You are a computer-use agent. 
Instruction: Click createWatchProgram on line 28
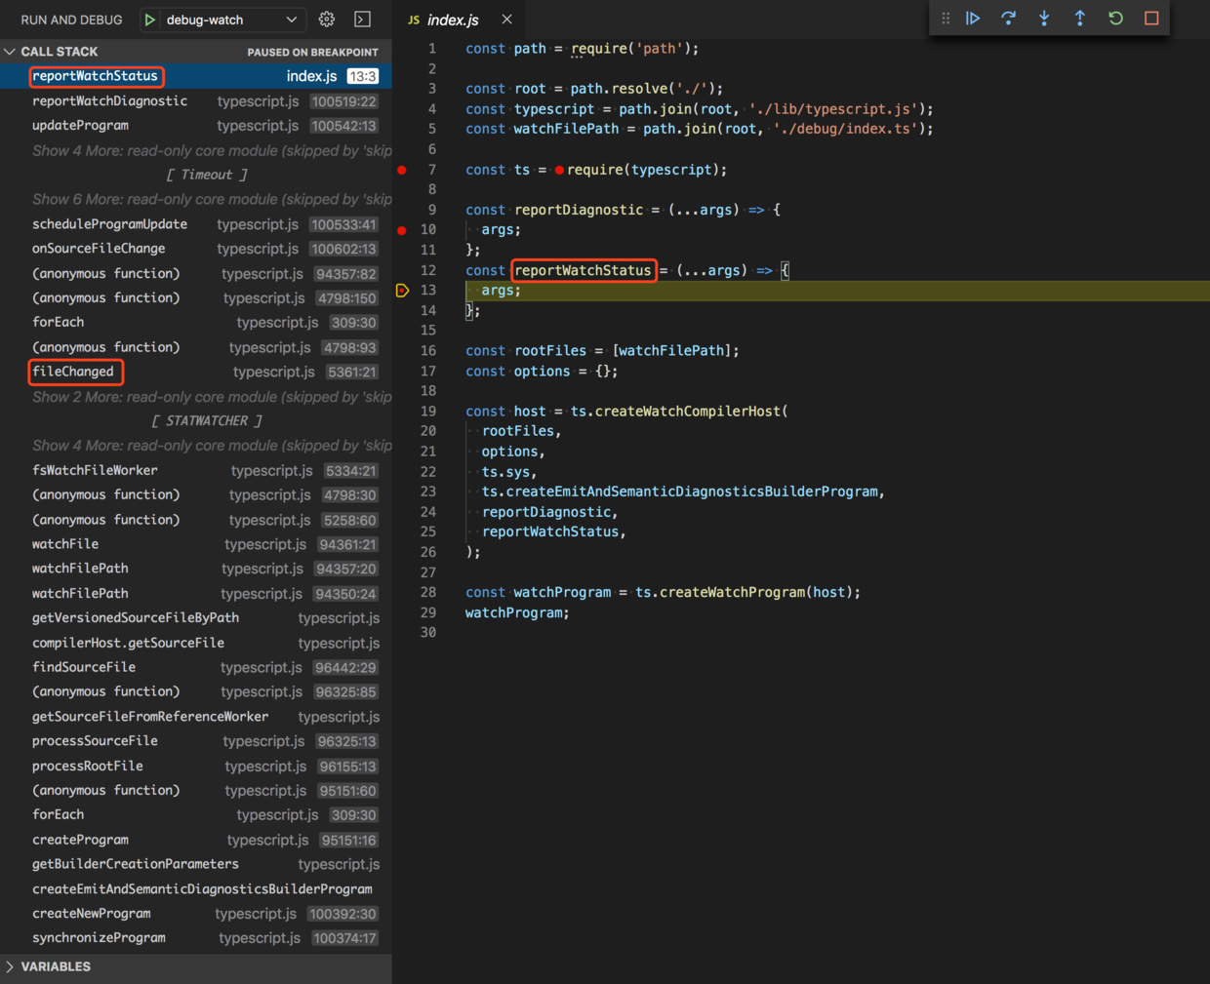pyautogui.click(x=733, y=593)
